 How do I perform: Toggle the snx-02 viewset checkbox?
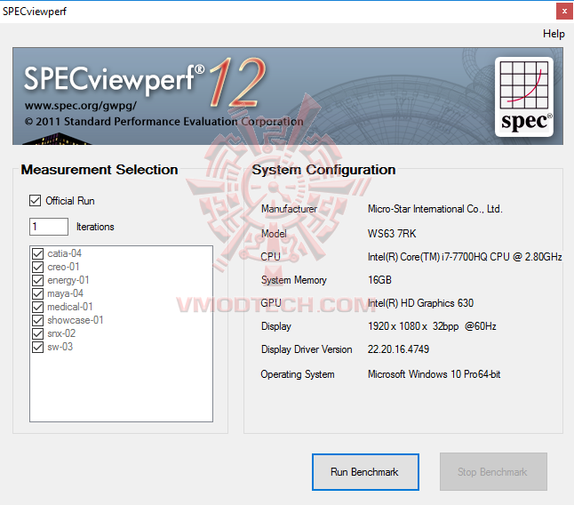coord(37,333)
